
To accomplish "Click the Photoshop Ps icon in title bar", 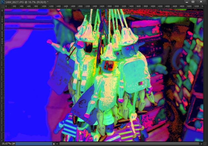I will [2, 2].
